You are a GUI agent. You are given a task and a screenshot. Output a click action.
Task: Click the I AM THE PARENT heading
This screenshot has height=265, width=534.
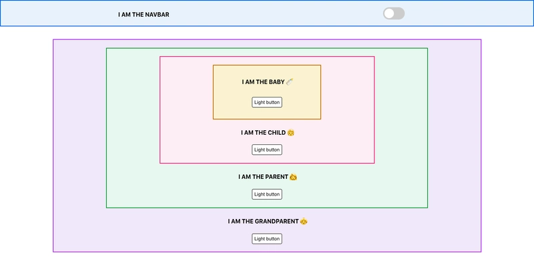click(268, 177)
